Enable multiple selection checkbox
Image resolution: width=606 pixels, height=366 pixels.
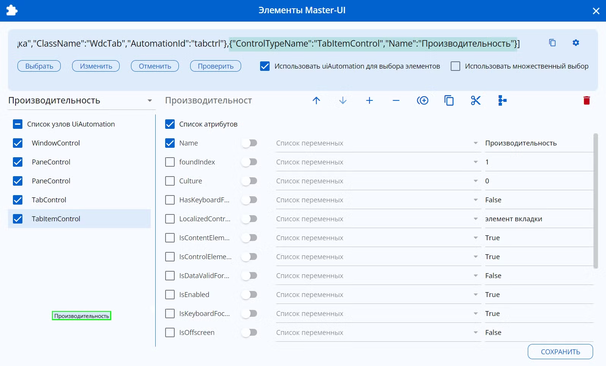click(x=455, y=66)
